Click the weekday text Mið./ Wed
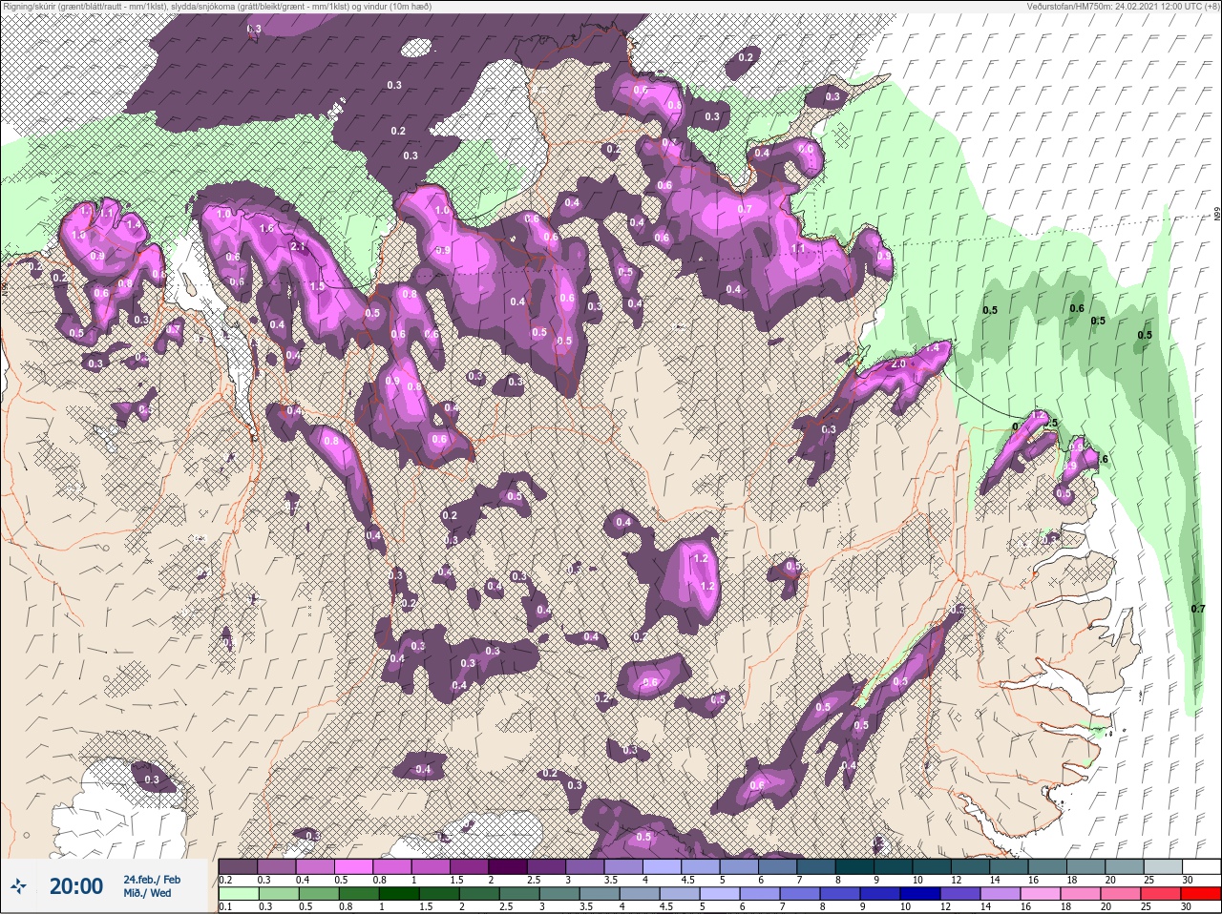1222x914 pixels. tap(147, 893)
